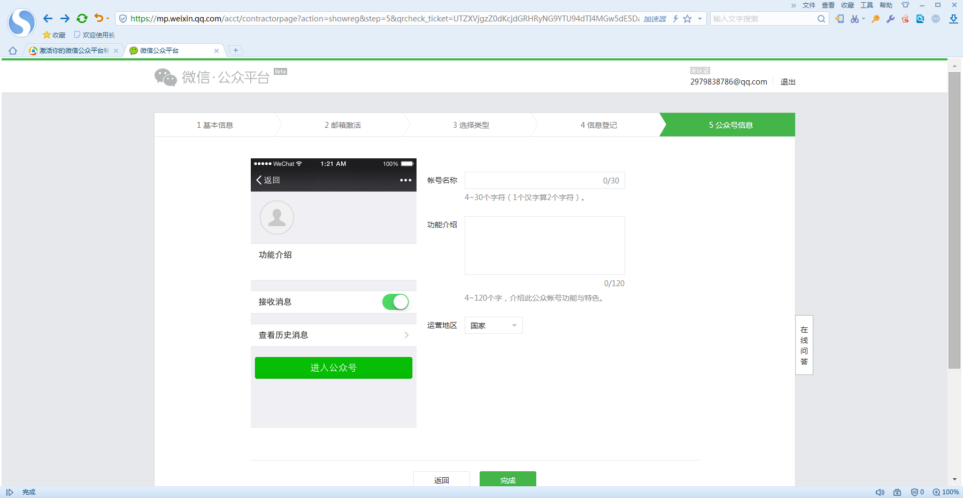963x498 pixels.
Task: Click the security shield icon in address bar
Action: [x=123, y=19]
